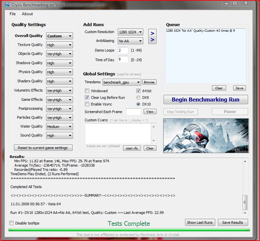Click Browse next to Timedemo

click(149, 82)
